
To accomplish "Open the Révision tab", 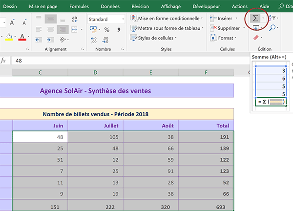I will coord(140,6).
